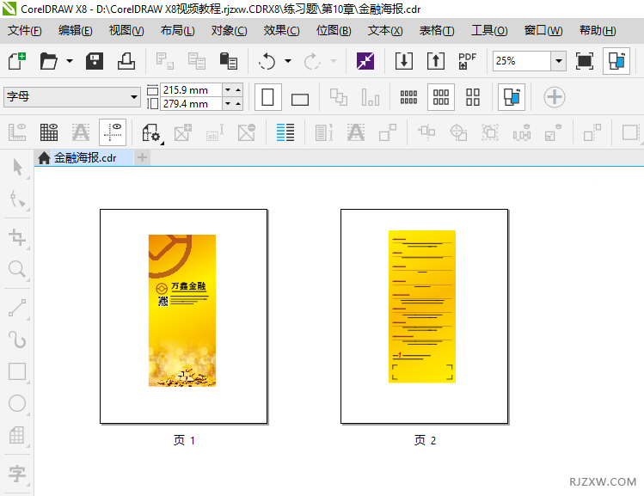Click the new document plus tab button

click(143, 157)
